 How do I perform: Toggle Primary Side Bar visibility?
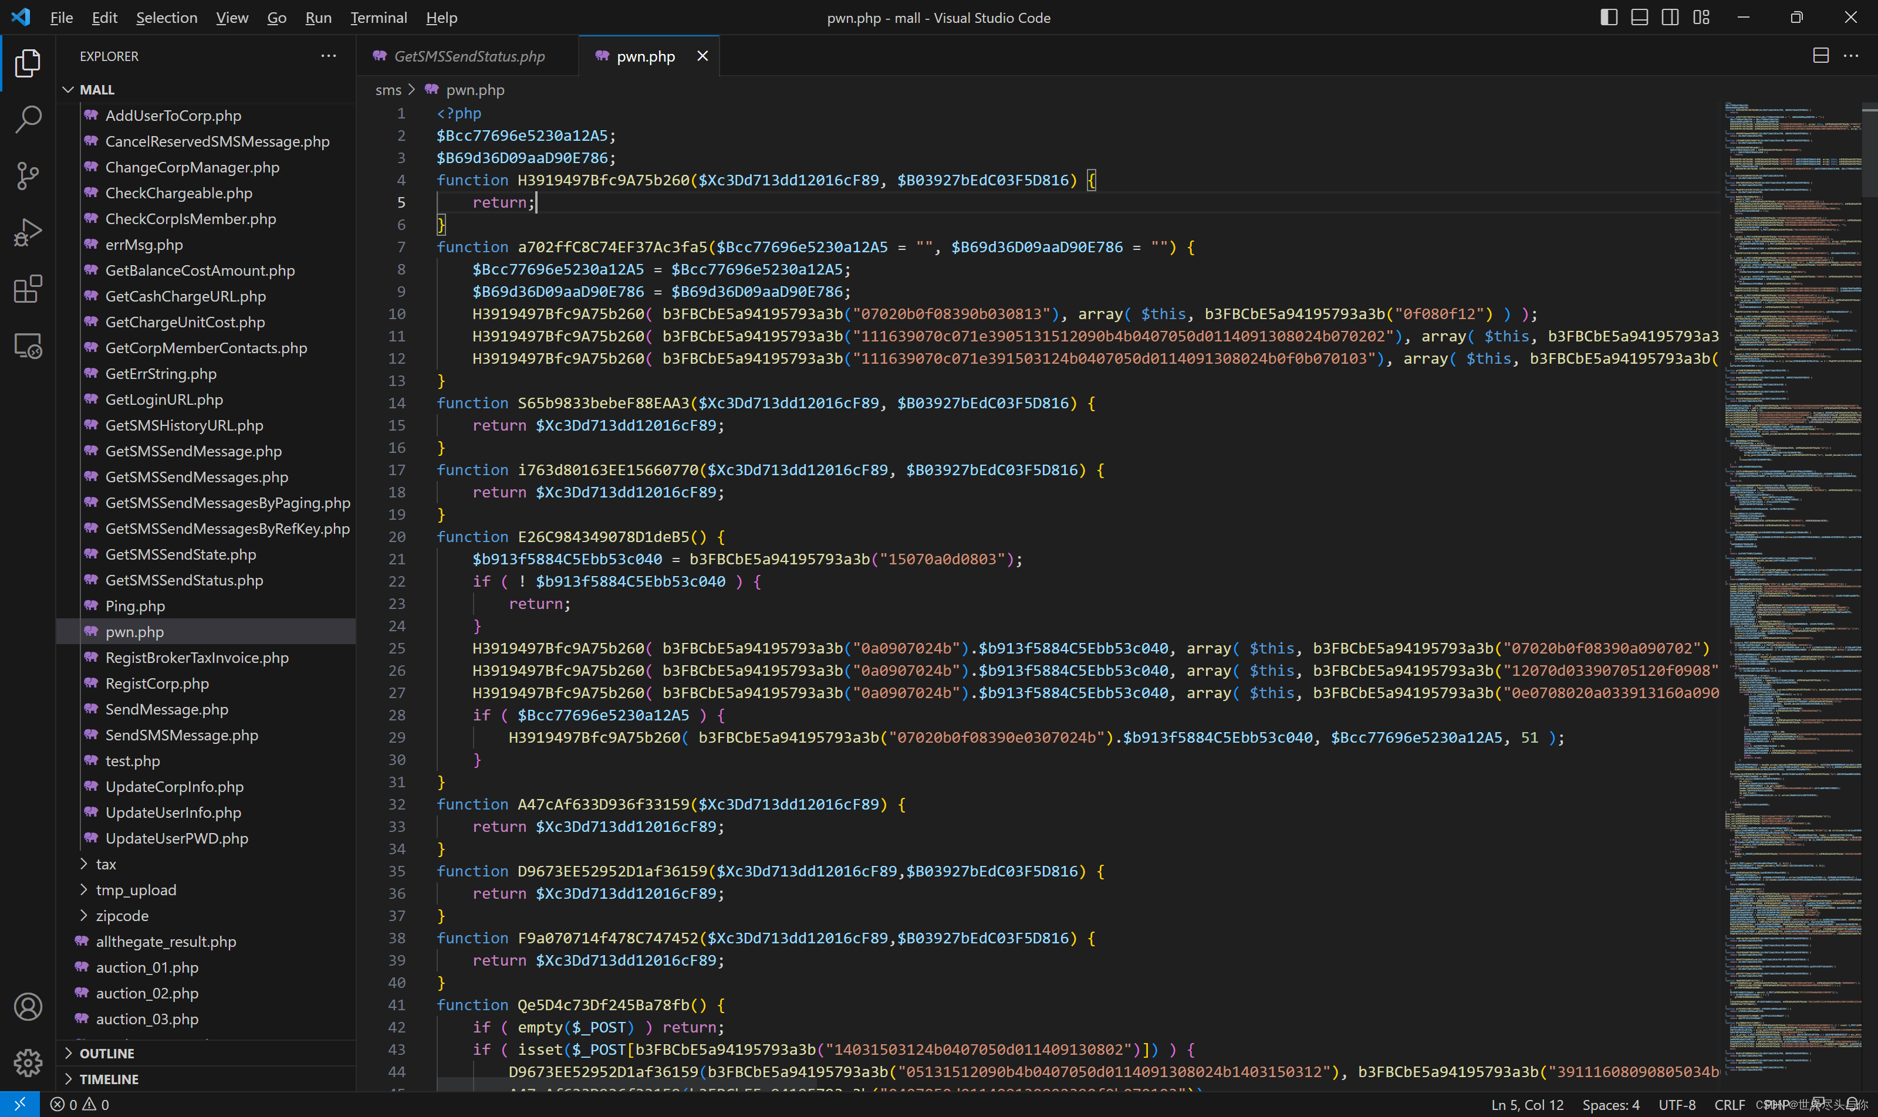(x=1609, y=18)
